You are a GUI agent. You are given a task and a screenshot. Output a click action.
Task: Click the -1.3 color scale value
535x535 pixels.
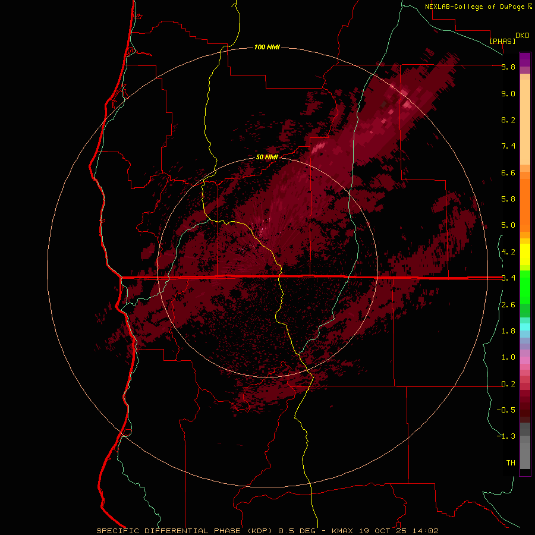pyautogui.click(x=506, y=436)
